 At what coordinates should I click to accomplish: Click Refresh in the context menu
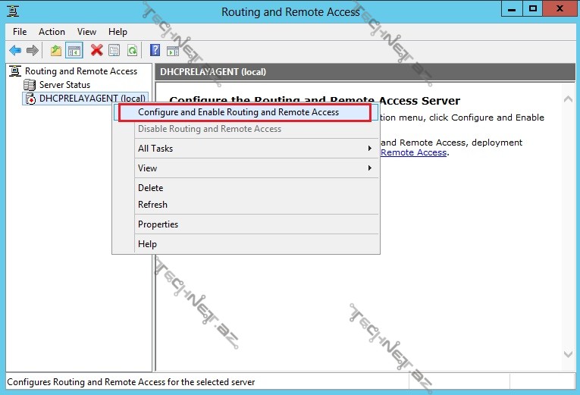pyautogui.click(x=152, y=205)
